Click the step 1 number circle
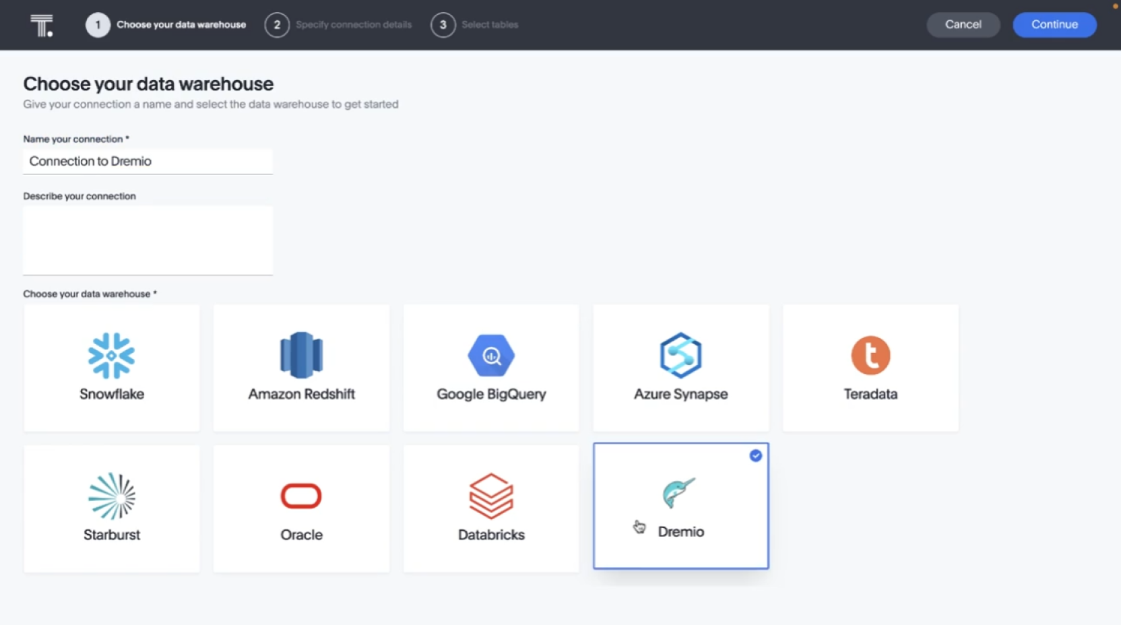The image size is (1121, 625). click(98, 25)
